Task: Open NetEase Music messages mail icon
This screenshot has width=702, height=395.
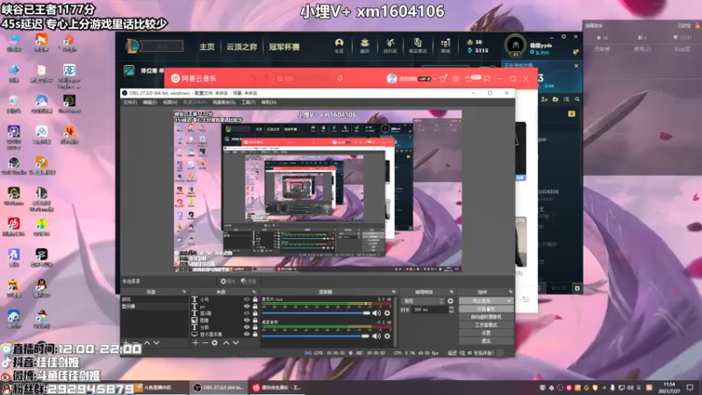Action: (469, 78)
